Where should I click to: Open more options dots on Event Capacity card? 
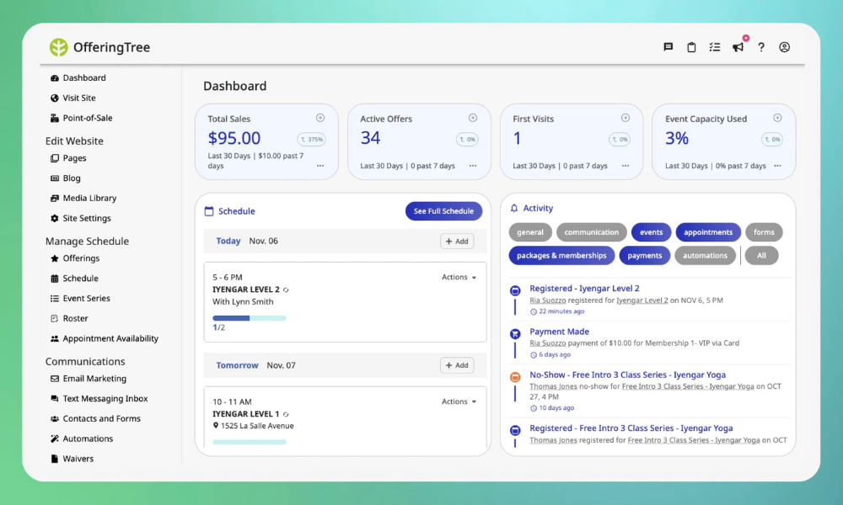pos(777,166)
